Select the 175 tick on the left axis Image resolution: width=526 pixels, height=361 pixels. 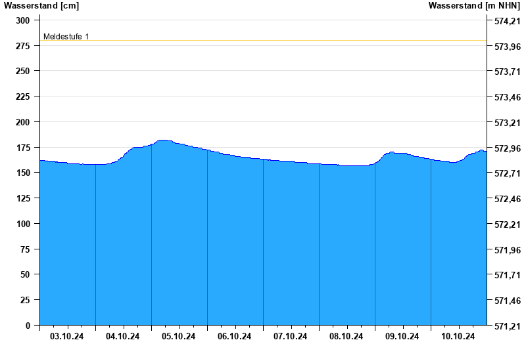pos(23,148)
